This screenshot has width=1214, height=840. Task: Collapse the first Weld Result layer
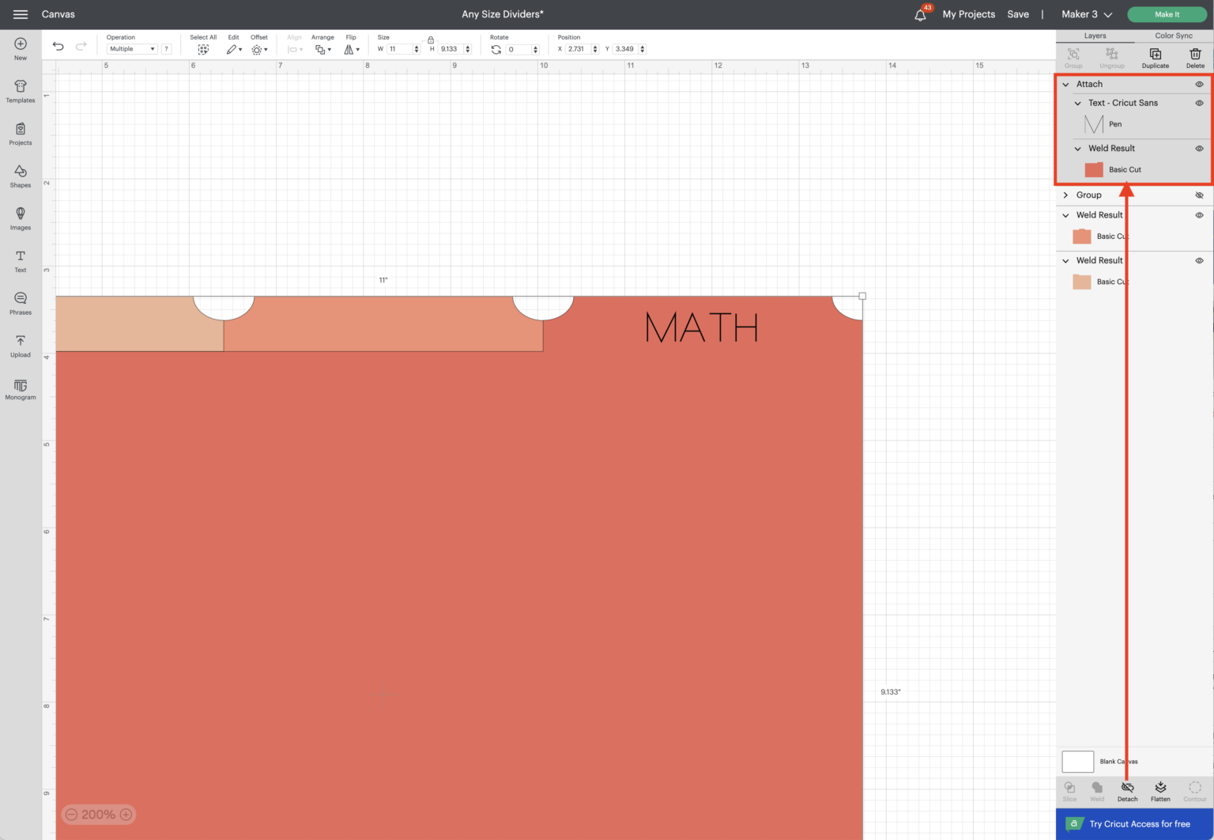click(x=1077, y=148)
